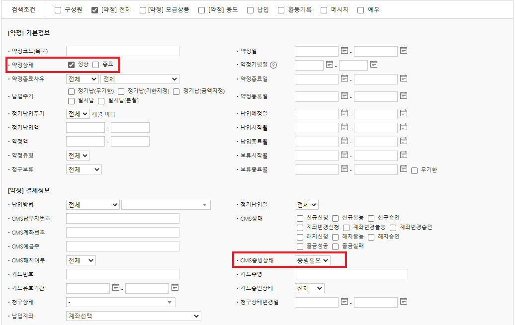Viewport: 515px width, 325px height.
Task: Click the CMS예금주 text field
Action: point(122,246)
